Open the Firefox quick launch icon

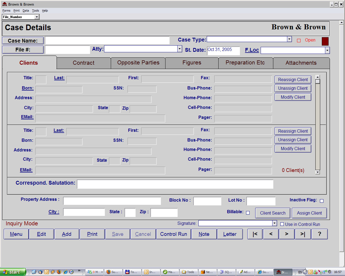59,272
